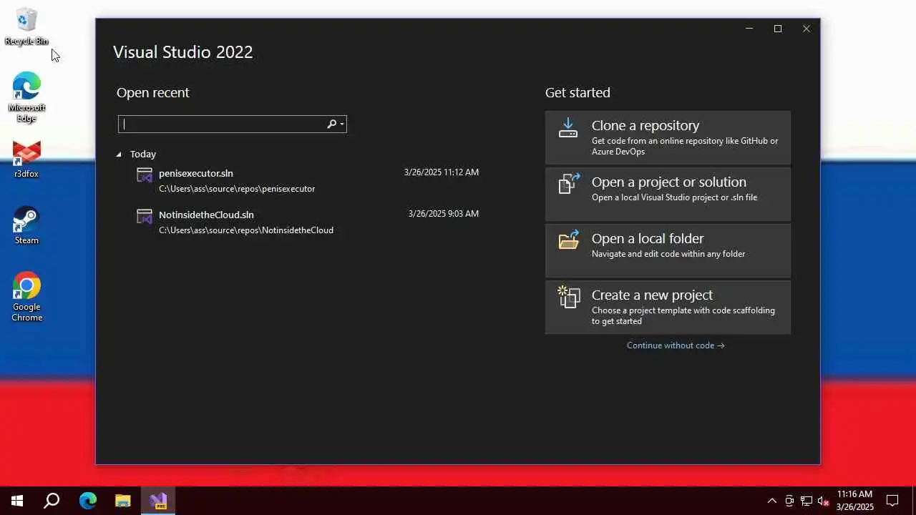Click Create a new project
Viewport: 916px width, 515px height.
pyautogui.click(x=668, y=307)
